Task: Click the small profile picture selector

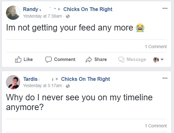Action: point(156,60)
